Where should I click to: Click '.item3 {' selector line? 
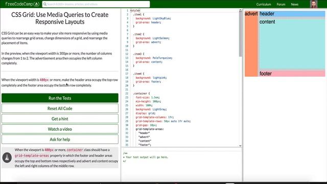point(138,54)
